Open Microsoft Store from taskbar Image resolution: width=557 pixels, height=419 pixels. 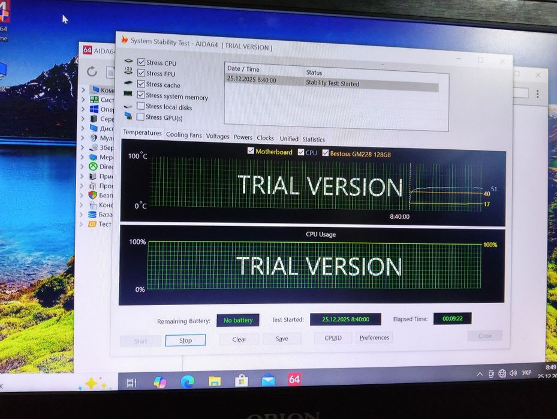[242, 381]
